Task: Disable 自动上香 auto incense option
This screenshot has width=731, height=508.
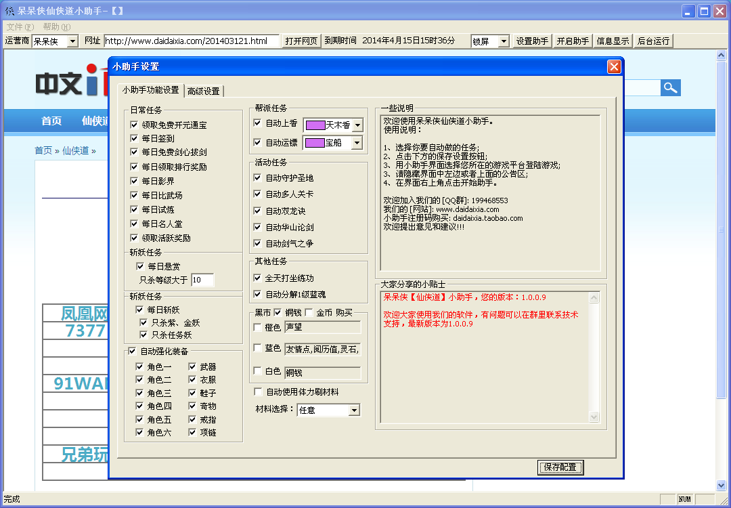Action: pos(257,123)
